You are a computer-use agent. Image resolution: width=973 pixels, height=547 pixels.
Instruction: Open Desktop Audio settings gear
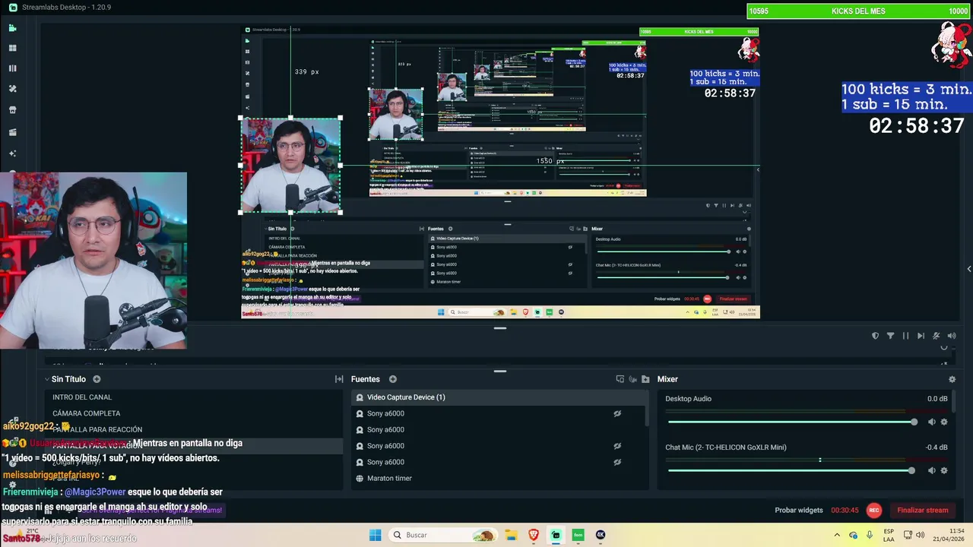coord(944,422)
